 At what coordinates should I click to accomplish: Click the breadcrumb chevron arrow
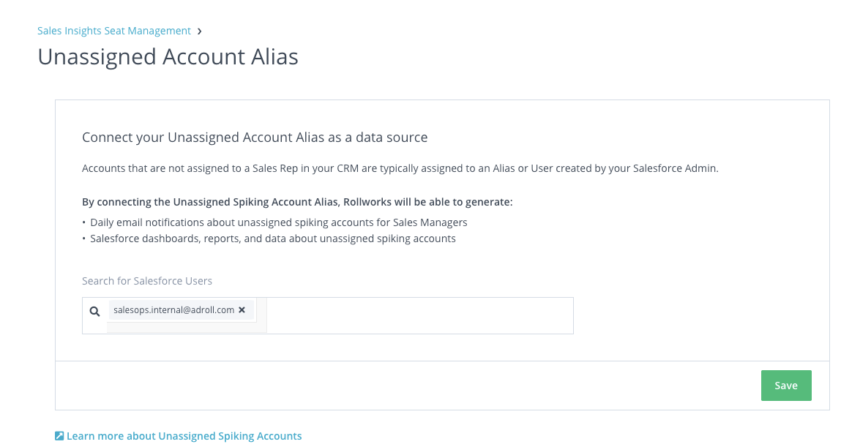click(x=200, y=31)
